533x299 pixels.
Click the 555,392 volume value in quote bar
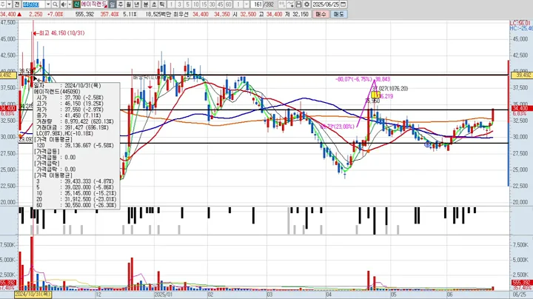84,14
